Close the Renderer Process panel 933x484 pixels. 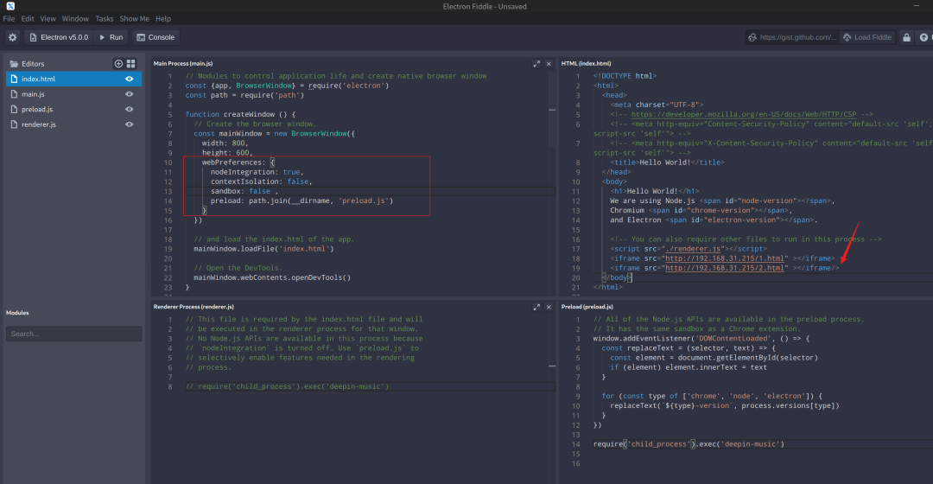coord(549,307)
